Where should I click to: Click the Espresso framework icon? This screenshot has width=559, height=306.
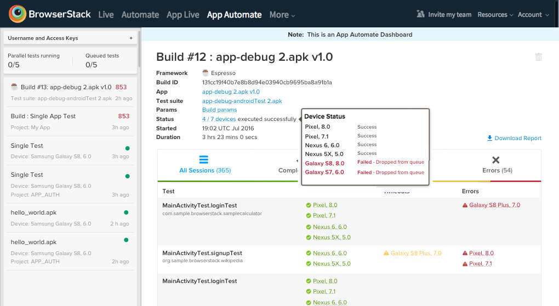point(206,73)
